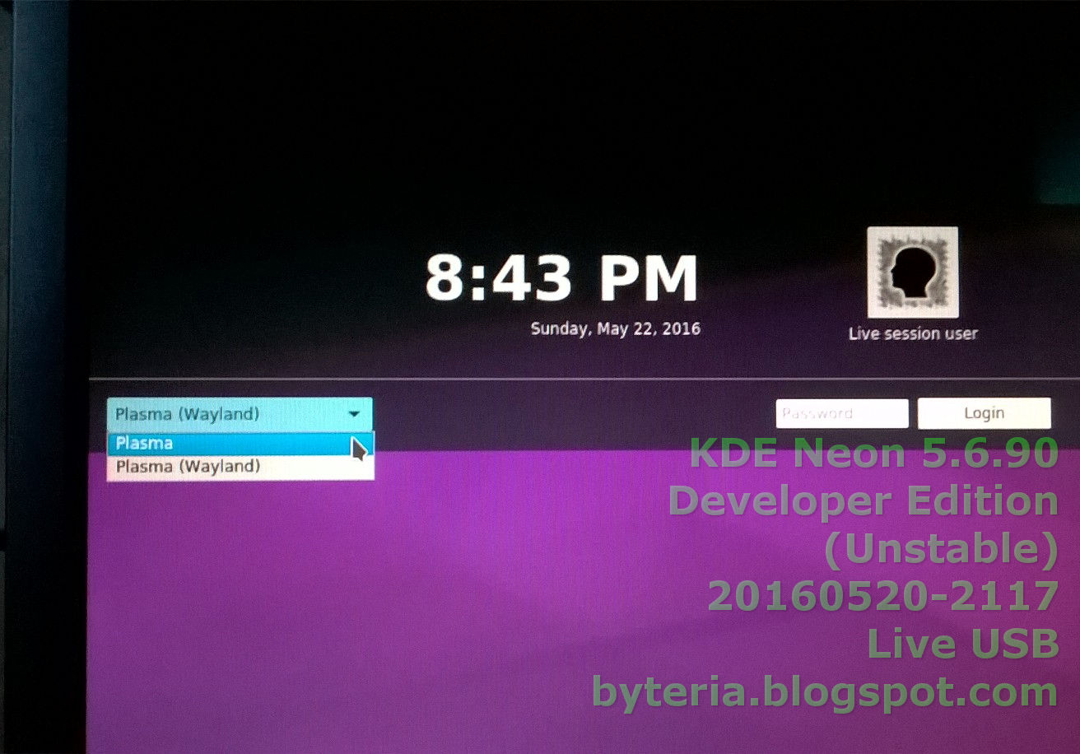1080x754 pixels.
Task: Click the Live session user label text
Action: point(913,333)
